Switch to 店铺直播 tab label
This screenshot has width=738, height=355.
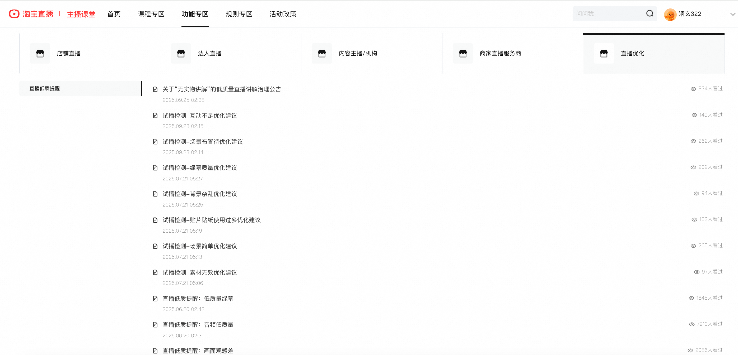69,54
